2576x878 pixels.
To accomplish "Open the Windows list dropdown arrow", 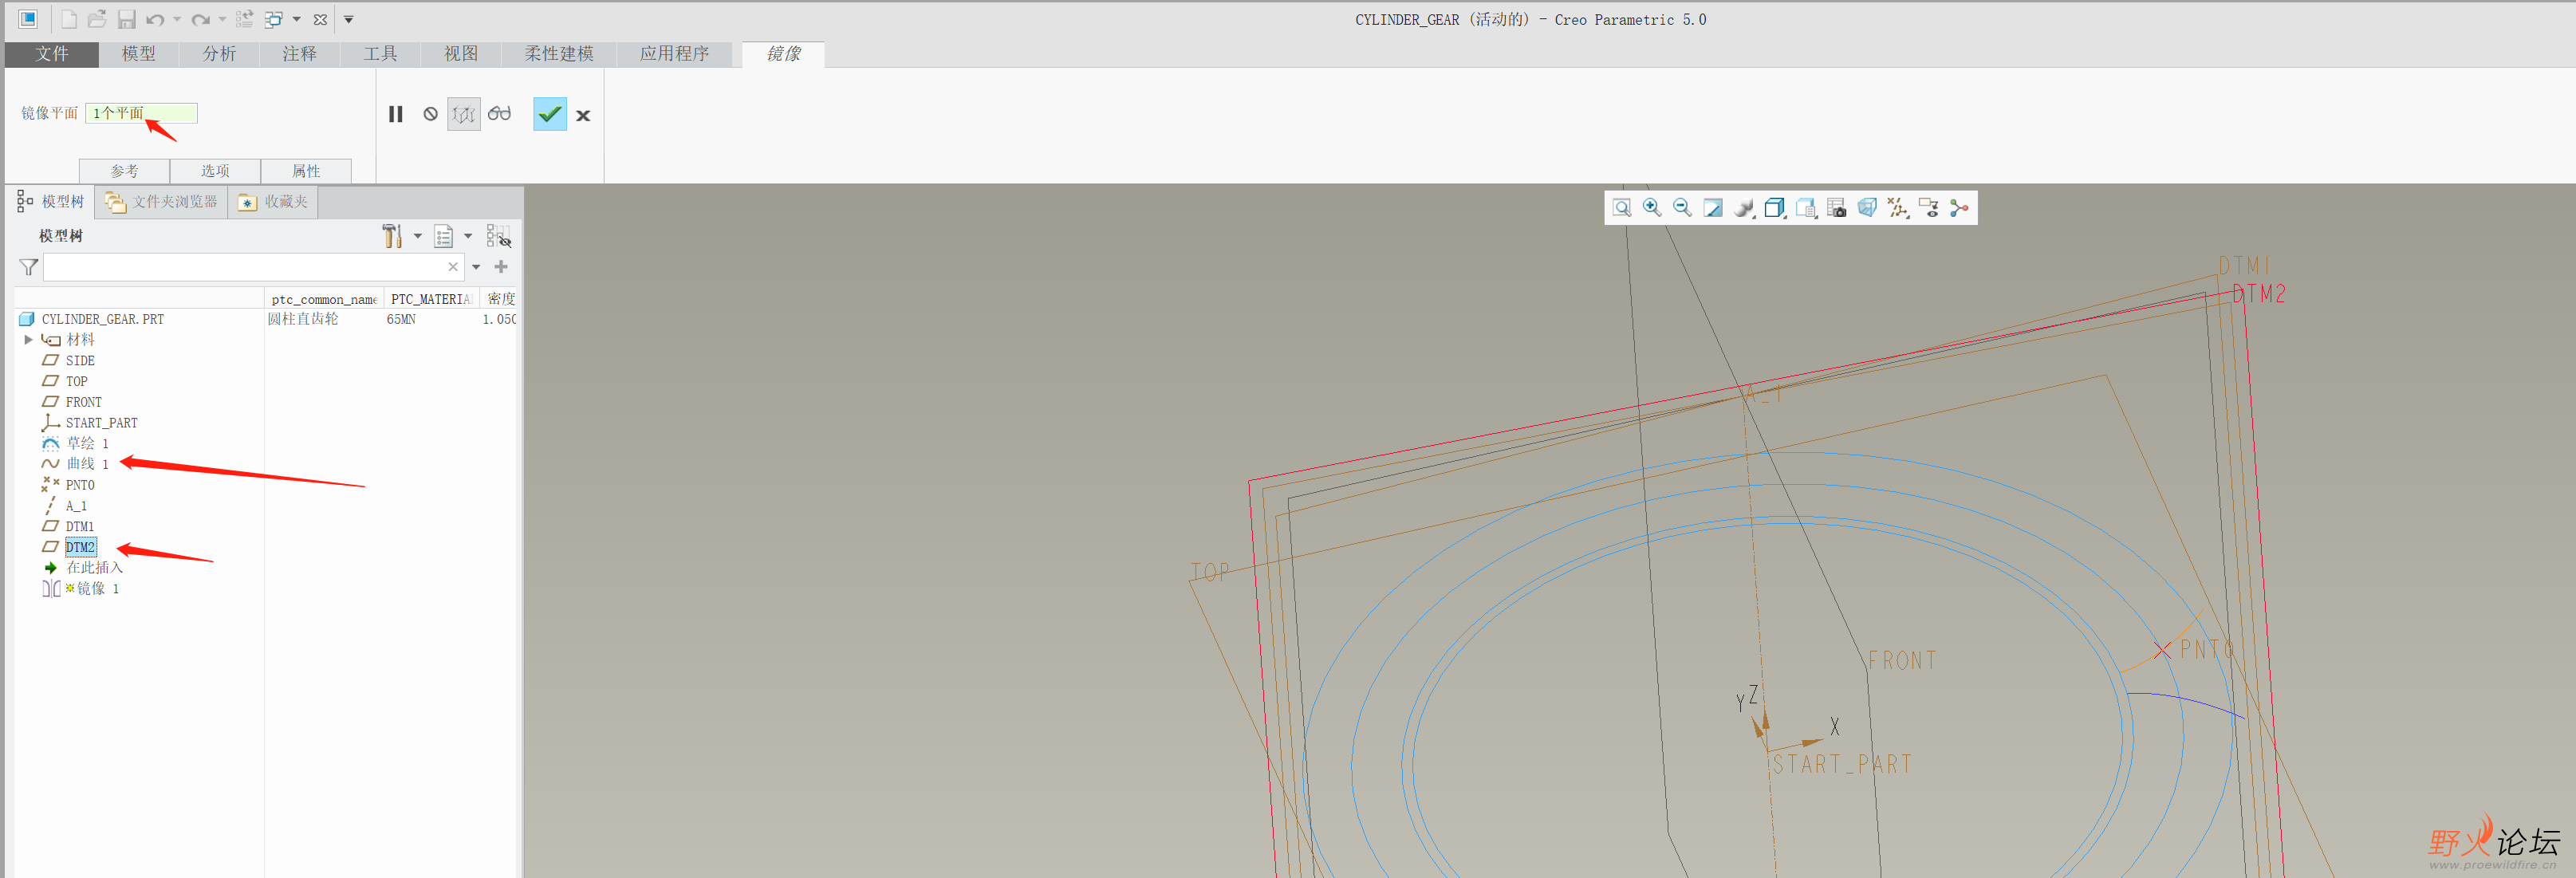I will [296, 19].
